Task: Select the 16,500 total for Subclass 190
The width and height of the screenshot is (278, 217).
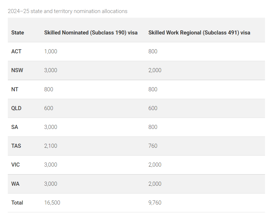Action: pos(52,203)
